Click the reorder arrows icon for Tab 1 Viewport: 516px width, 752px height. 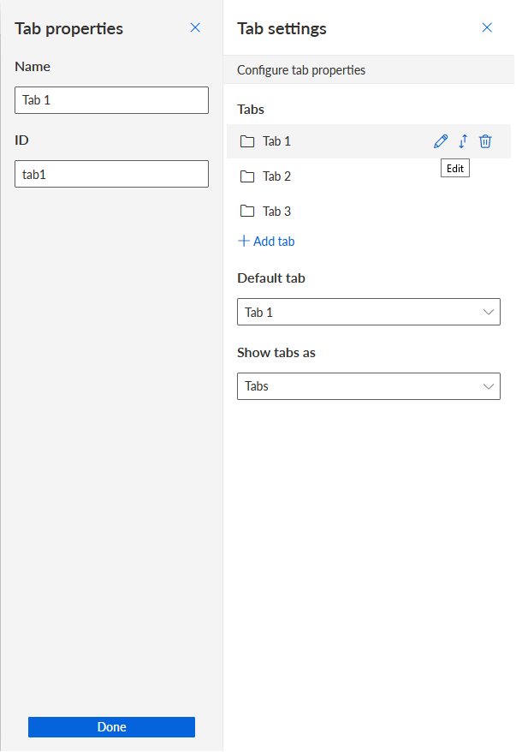[x=463, y=141]
